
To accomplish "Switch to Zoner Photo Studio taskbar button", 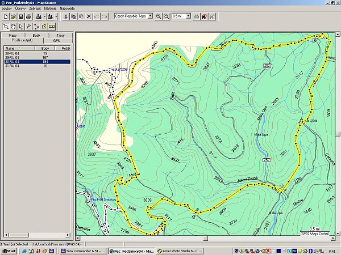I will [x=180, y=251].
